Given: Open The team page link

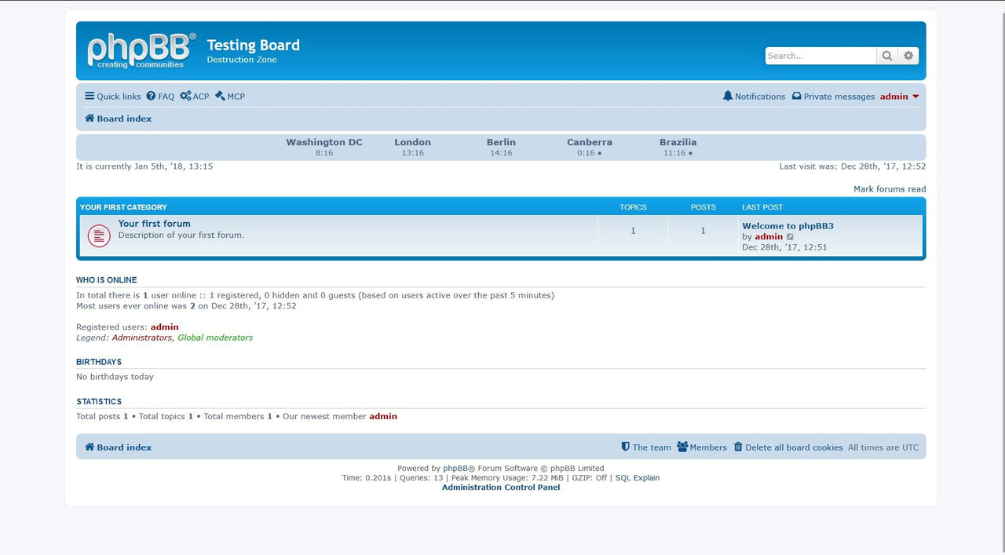Looking at the screenshot, I should click(x=646, y=447).
